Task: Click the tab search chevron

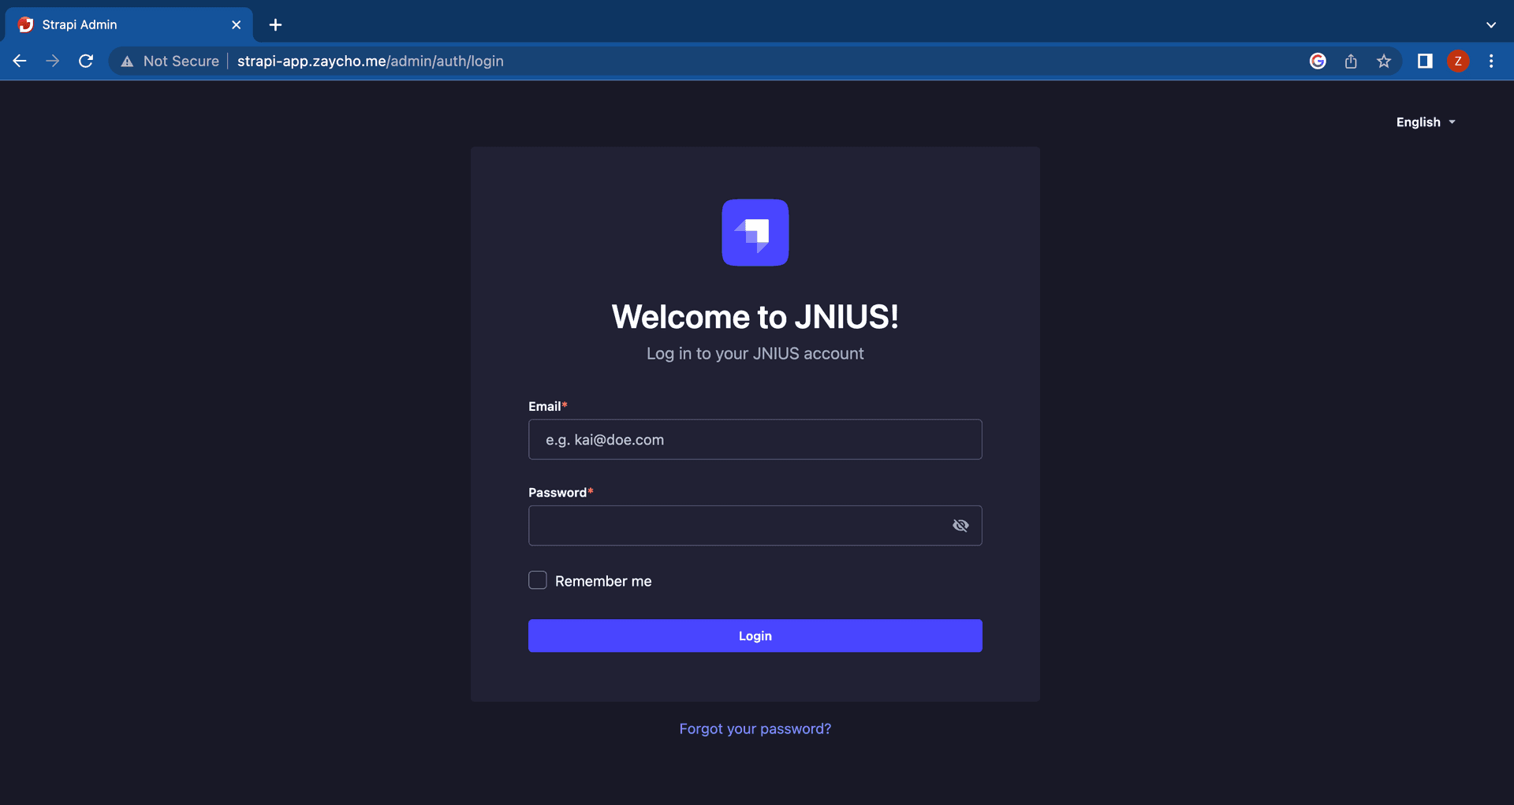Action: (x=1491, y=25)
